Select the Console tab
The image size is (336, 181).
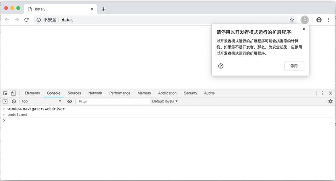(x=54, y=93)
